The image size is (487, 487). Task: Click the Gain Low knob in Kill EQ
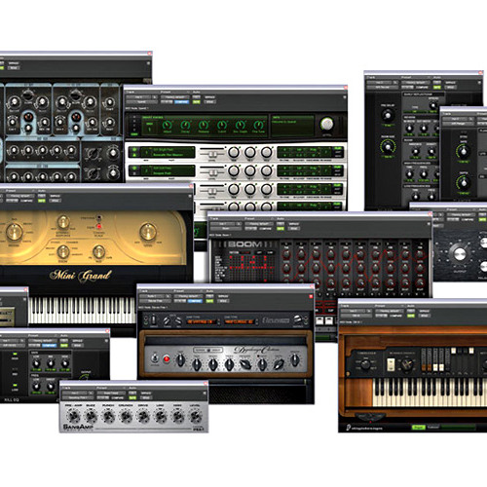point(36,363)
